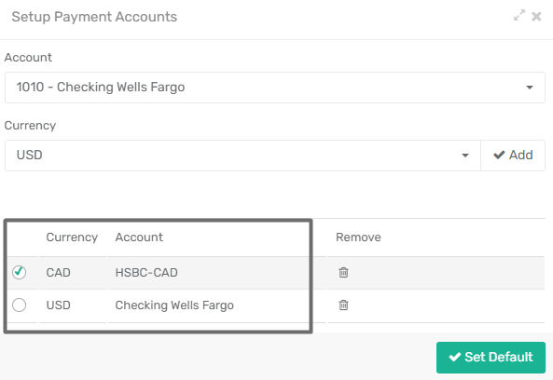Image resolution: width=553 pixels, height=380 pixels.
Task: Click the caret arrow of the Account dropdown
Action: [x=530, y=88]
